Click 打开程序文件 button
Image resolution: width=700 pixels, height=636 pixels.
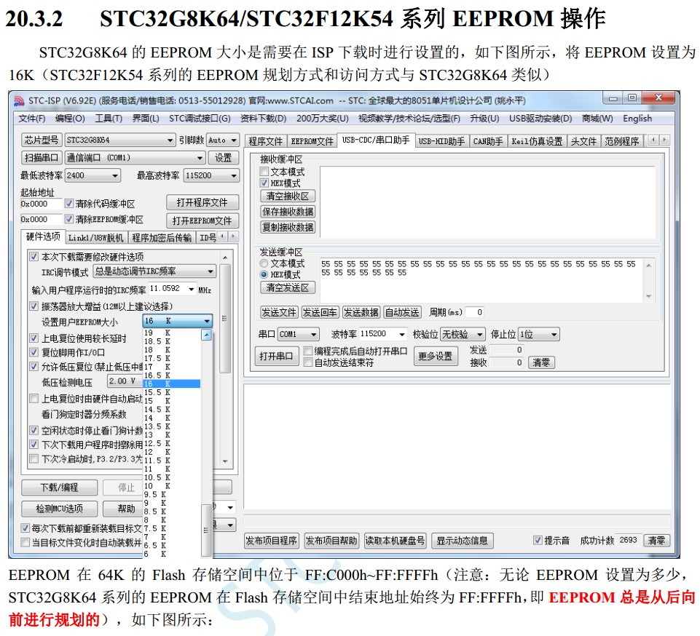click(x=202, y=202)
